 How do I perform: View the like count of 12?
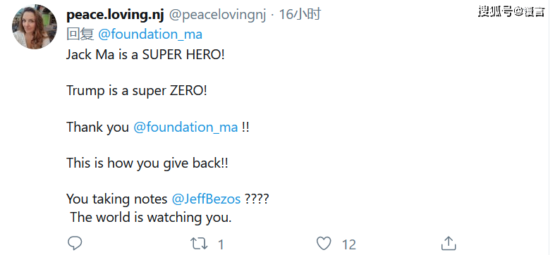(x=348, y=244)
